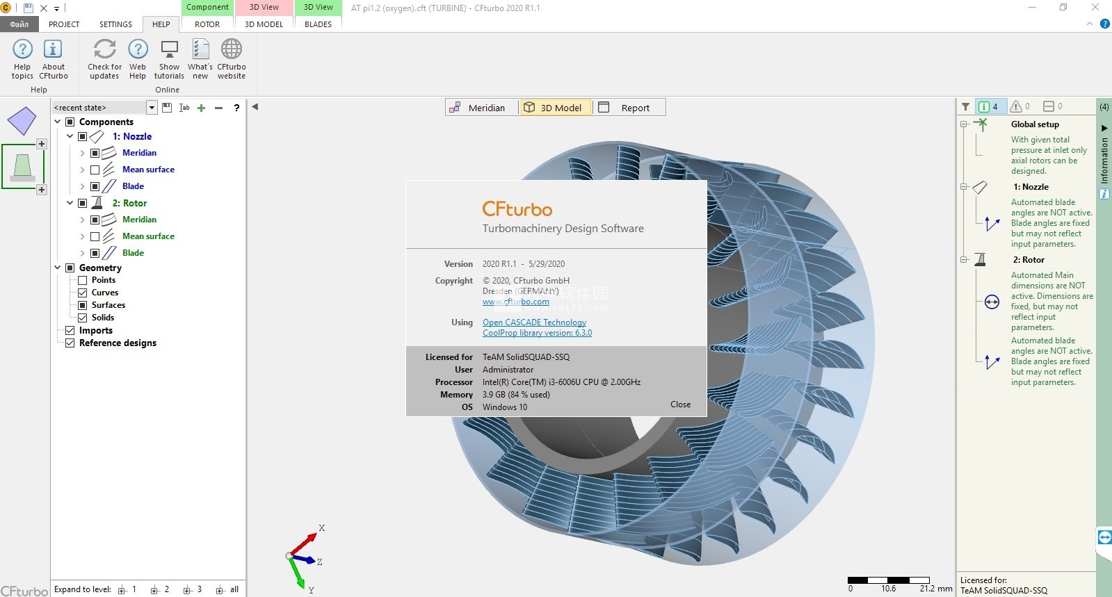Screen dimensions: 1112x597
Task: Open Open CASCADE Technology link
Action: coord(535,322)
